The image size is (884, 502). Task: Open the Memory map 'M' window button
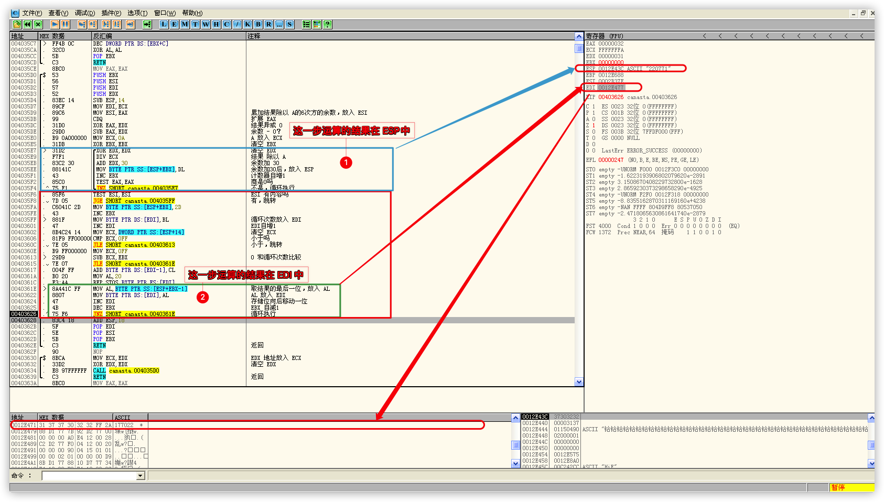185,24
